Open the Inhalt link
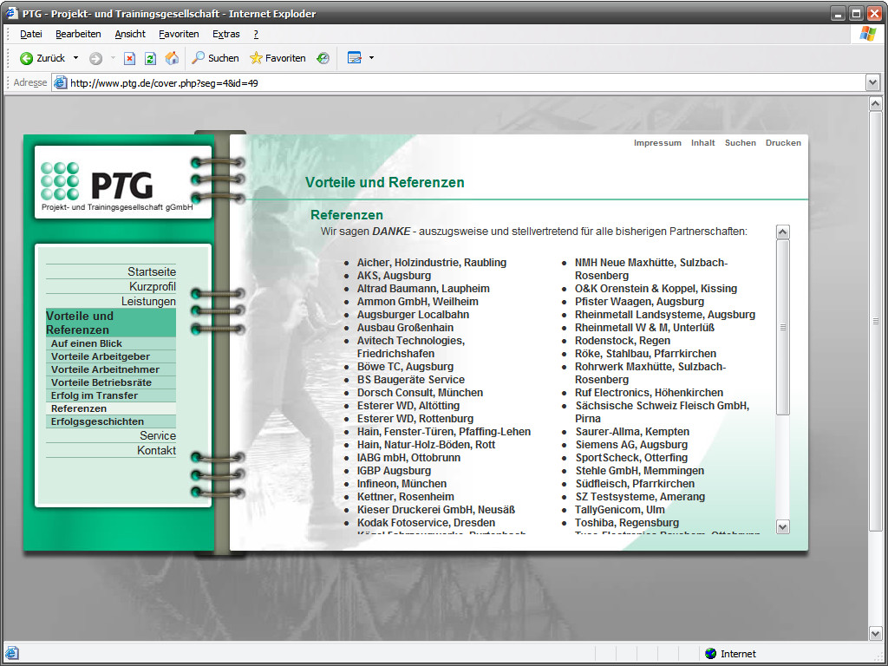The image size is (888, 666). click(x=702, y=143)
